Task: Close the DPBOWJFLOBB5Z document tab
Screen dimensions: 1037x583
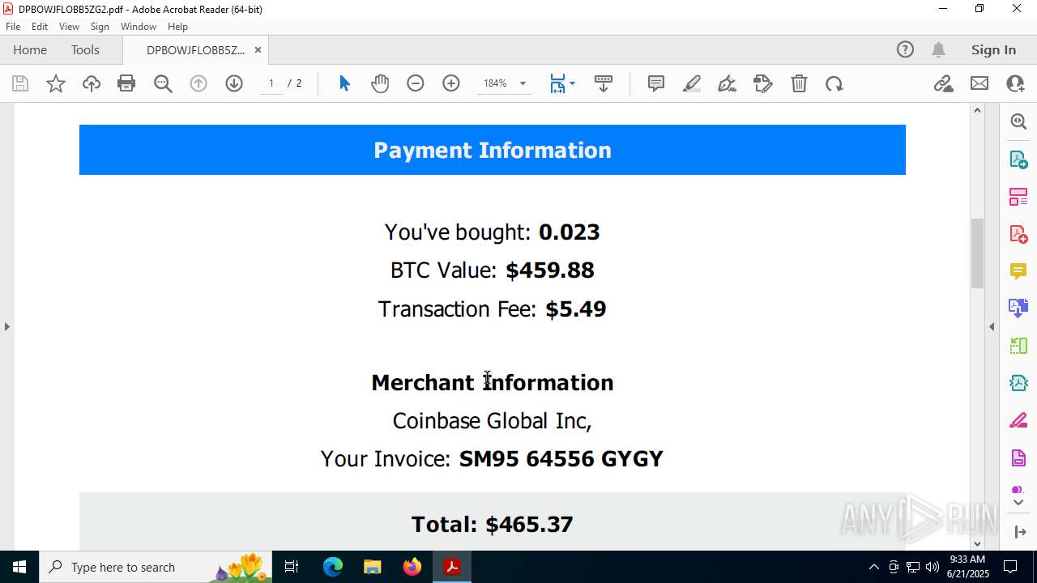Action: (258, 49)
